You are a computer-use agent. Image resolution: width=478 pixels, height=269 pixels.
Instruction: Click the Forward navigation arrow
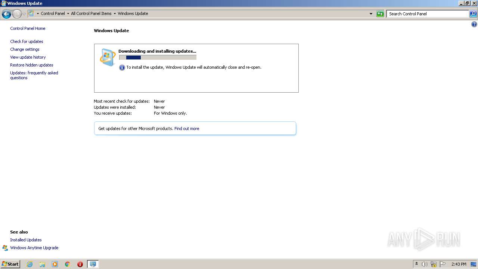[17, 14]
